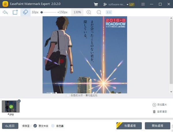The image size is (173, 132).
Task: Enable the white watermark (白色的水印) option
Action: (x=68, y=95)
